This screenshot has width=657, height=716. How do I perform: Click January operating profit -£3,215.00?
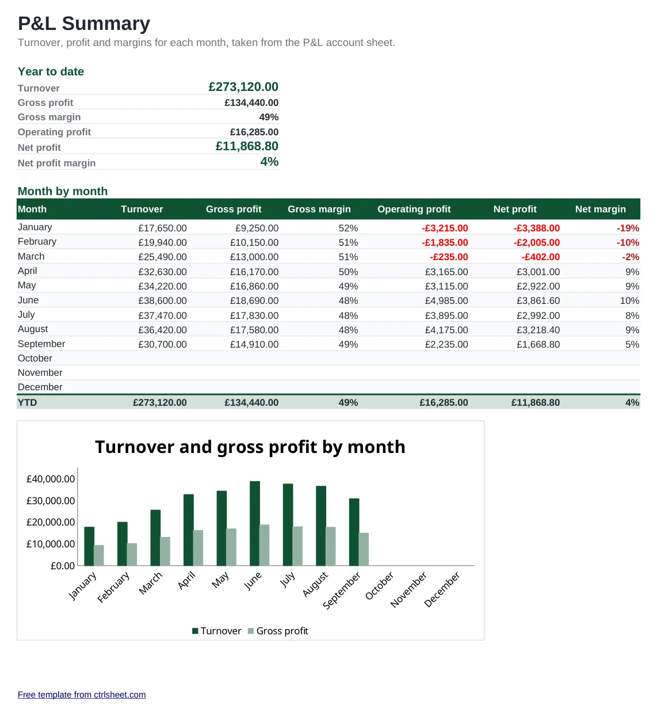(445, 228)
